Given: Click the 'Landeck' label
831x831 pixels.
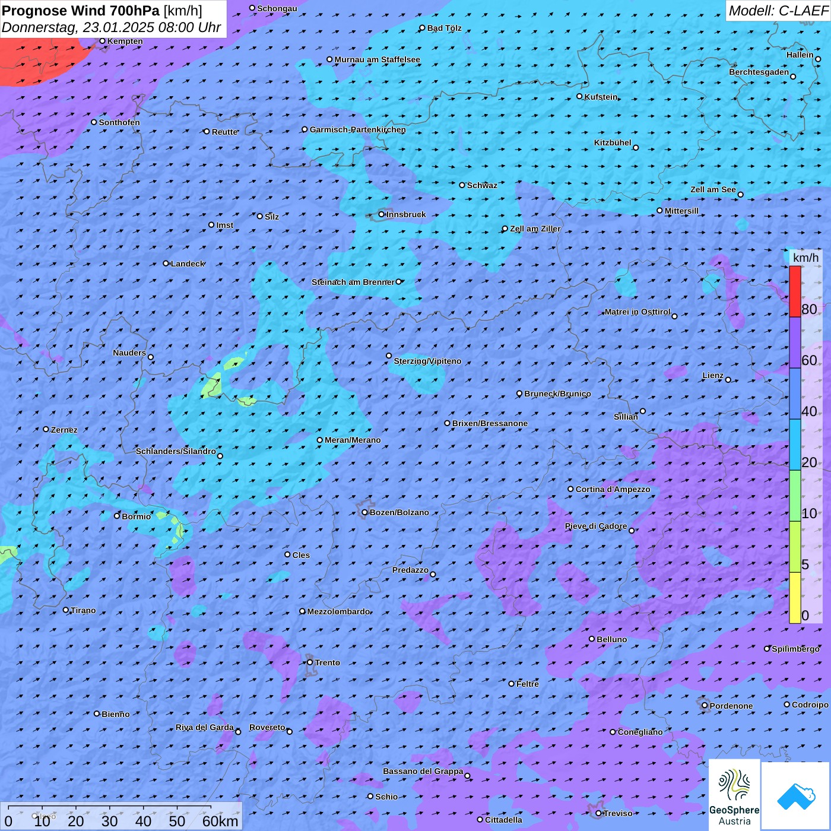Looking at the screenshot, I should pos(188,264).
